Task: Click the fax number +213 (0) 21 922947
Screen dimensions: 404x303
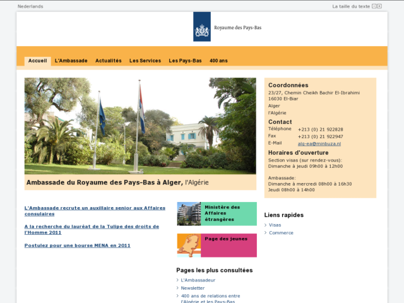Action: point(320,136)
